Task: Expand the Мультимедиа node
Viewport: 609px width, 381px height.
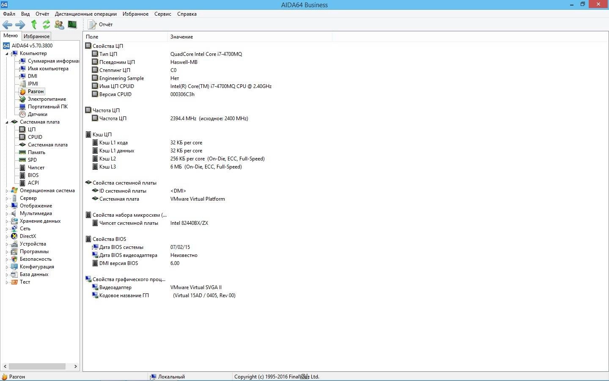Action: tap(7, 214)
